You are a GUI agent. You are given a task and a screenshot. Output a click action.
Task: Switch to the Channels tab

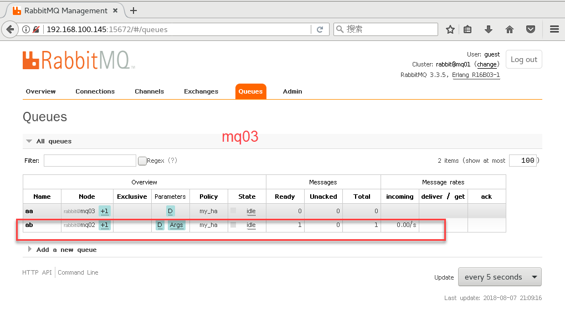tap(149, 91)
